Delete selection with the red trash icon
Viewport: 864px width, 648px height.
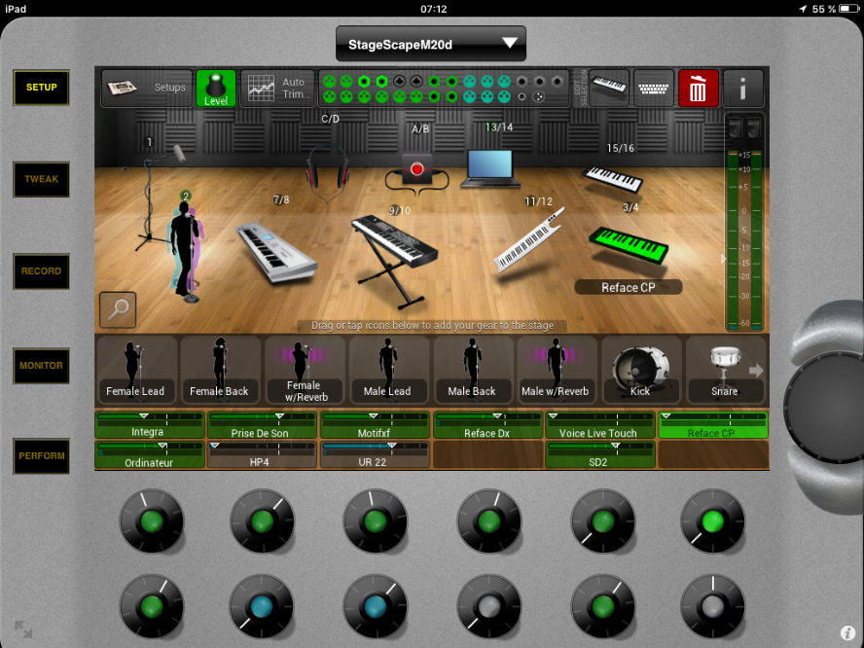698,90
